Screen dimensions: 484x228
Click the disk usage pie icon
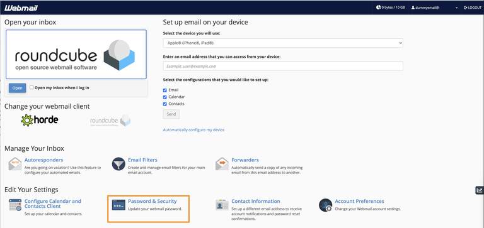click(x=378, y=8)
